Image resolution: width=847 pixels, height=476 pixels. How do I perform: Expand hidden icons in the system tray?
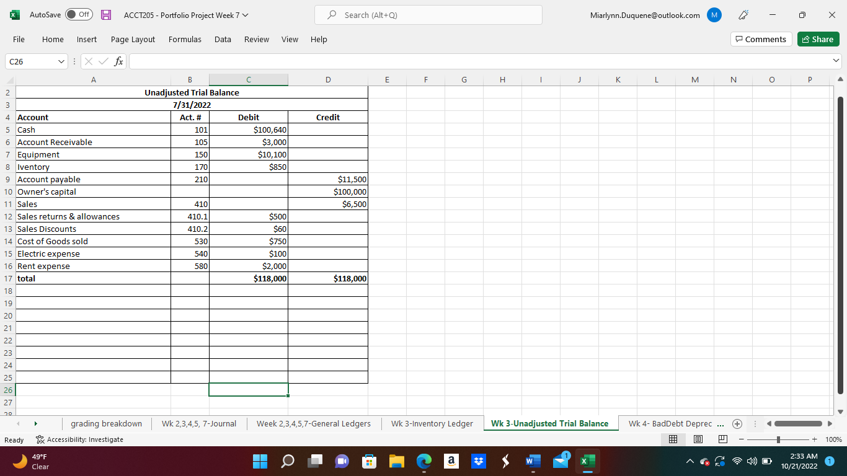point(689,462)
